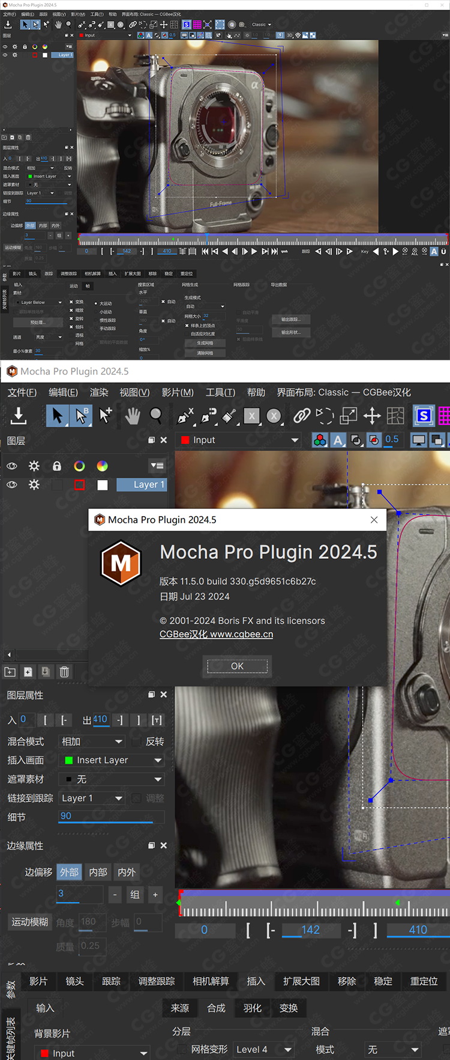The image size is (450, 1060).
Task: Click OK in the Mocha Pro about dialog
Action: [x=238, y=666]
